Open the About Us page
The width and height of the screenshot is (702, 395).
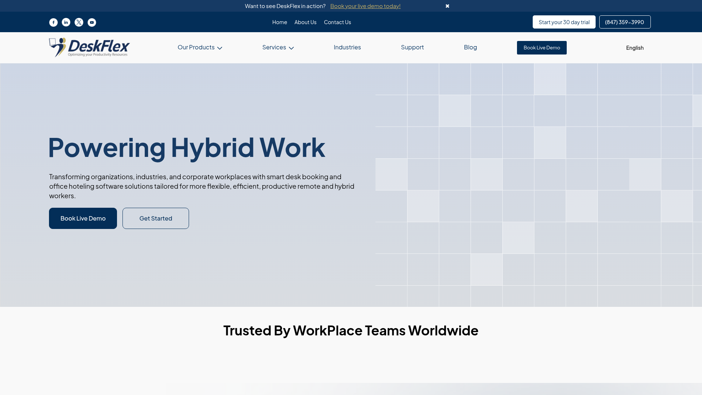(x=305, y=22)
